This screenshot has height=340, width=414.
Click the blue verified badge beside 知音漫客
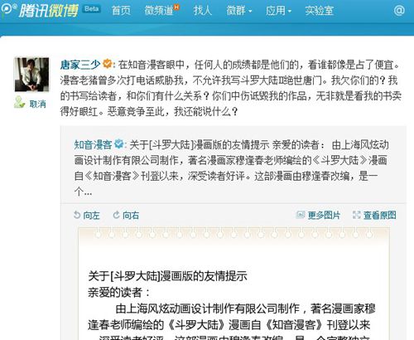(x=119, y=143)
